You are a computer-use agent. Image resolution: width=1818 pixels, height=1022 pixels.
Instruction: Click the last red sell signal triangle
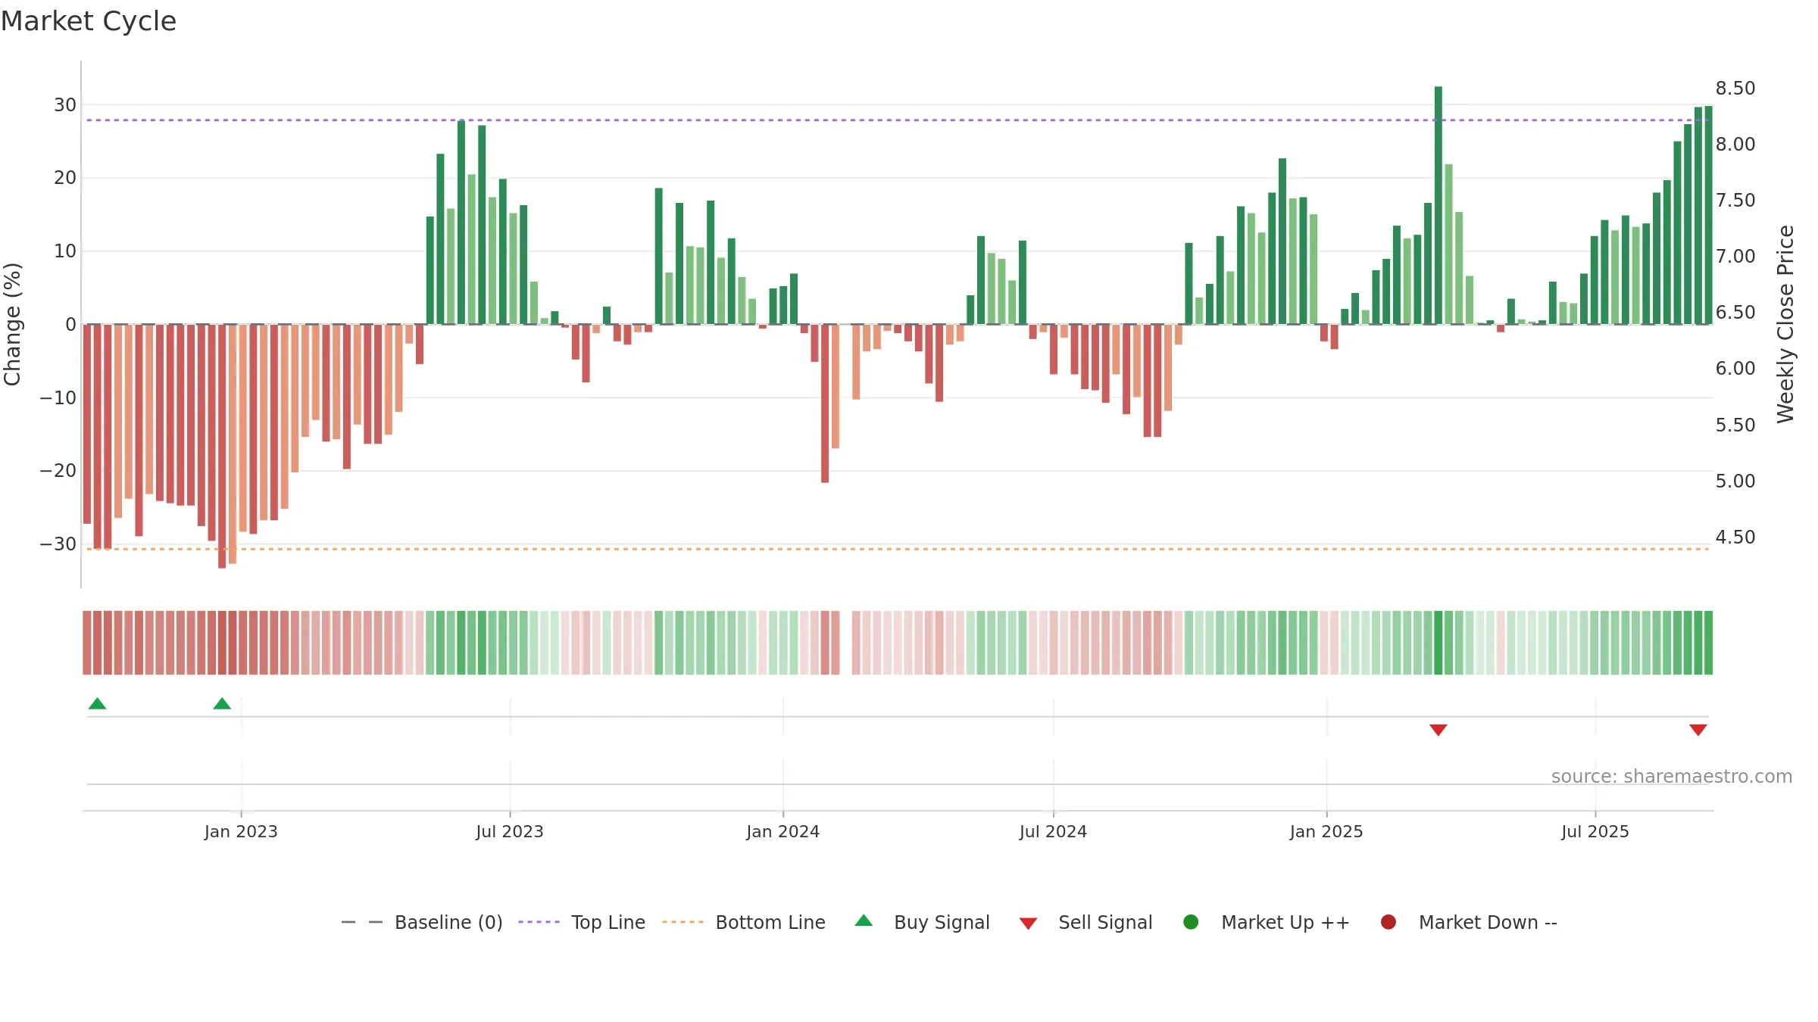1698,730
